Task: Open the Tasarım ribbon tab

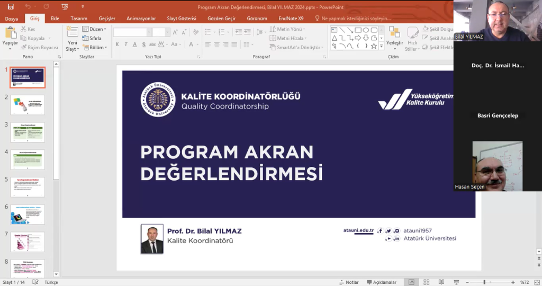Action: [x=79, y=19]
